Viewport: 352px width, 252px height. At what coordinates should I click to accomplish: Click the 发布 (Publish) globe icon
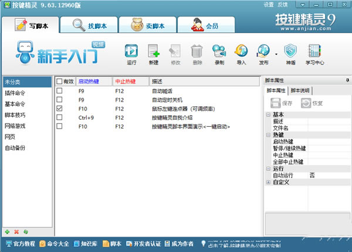(x=263, y=51)
